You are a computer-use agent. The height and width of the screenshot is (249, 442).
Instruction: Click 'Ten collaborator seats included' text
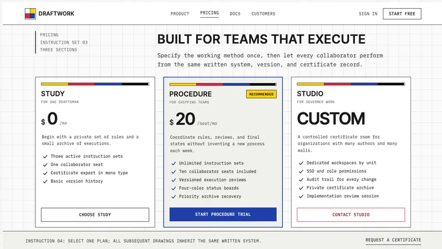[x=217, y=172]
